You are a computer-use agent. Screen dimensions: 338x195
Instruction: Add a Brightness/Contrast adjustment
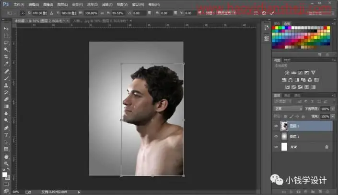(287, 73)
